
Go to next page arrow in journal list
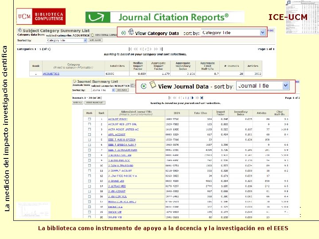[193, 98]
